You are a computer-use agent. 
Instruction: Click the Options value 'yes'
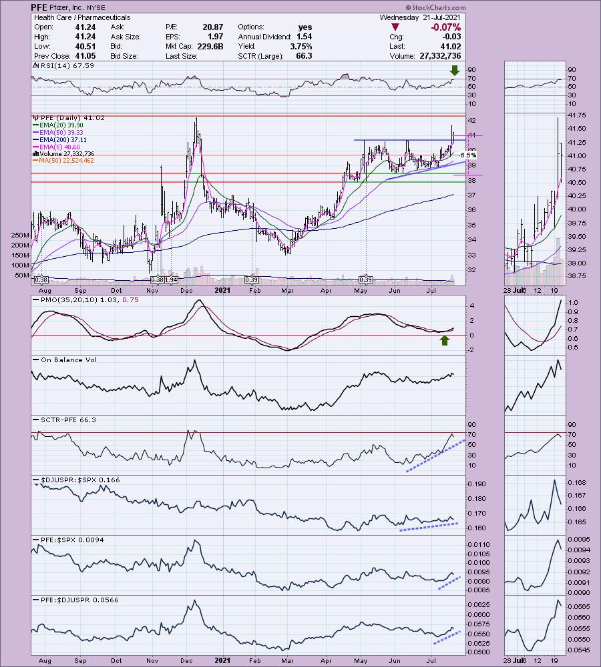(305, 27)
